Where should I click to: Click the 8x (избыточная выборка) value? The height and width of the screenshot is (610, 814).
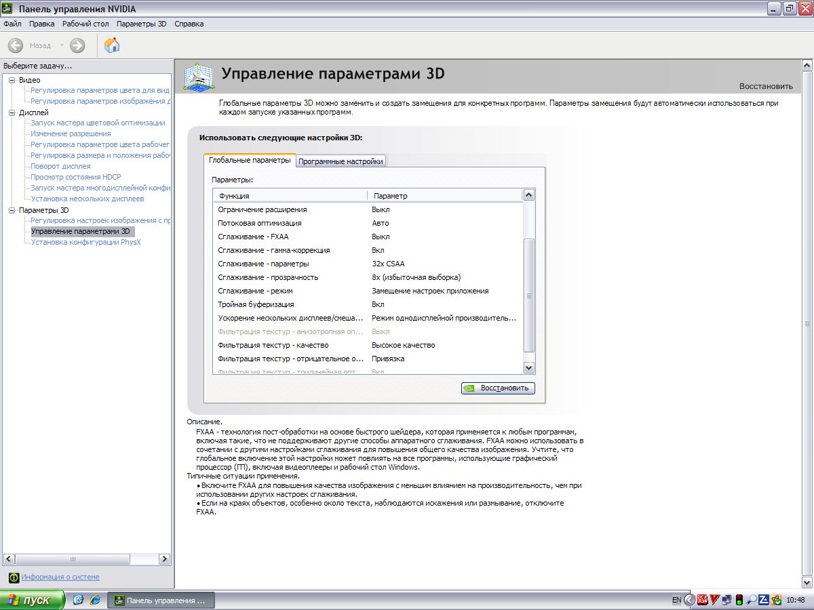[x=416, y=277]
